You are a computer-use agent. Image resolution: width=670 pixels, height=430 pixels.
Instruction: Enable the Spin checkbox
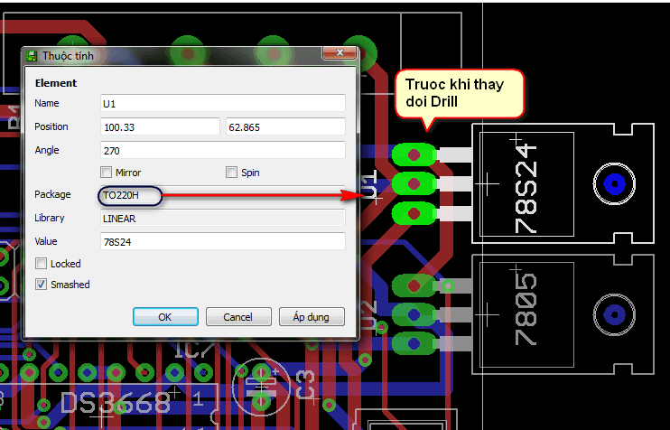pyautogui.click(x=231, y=173)
